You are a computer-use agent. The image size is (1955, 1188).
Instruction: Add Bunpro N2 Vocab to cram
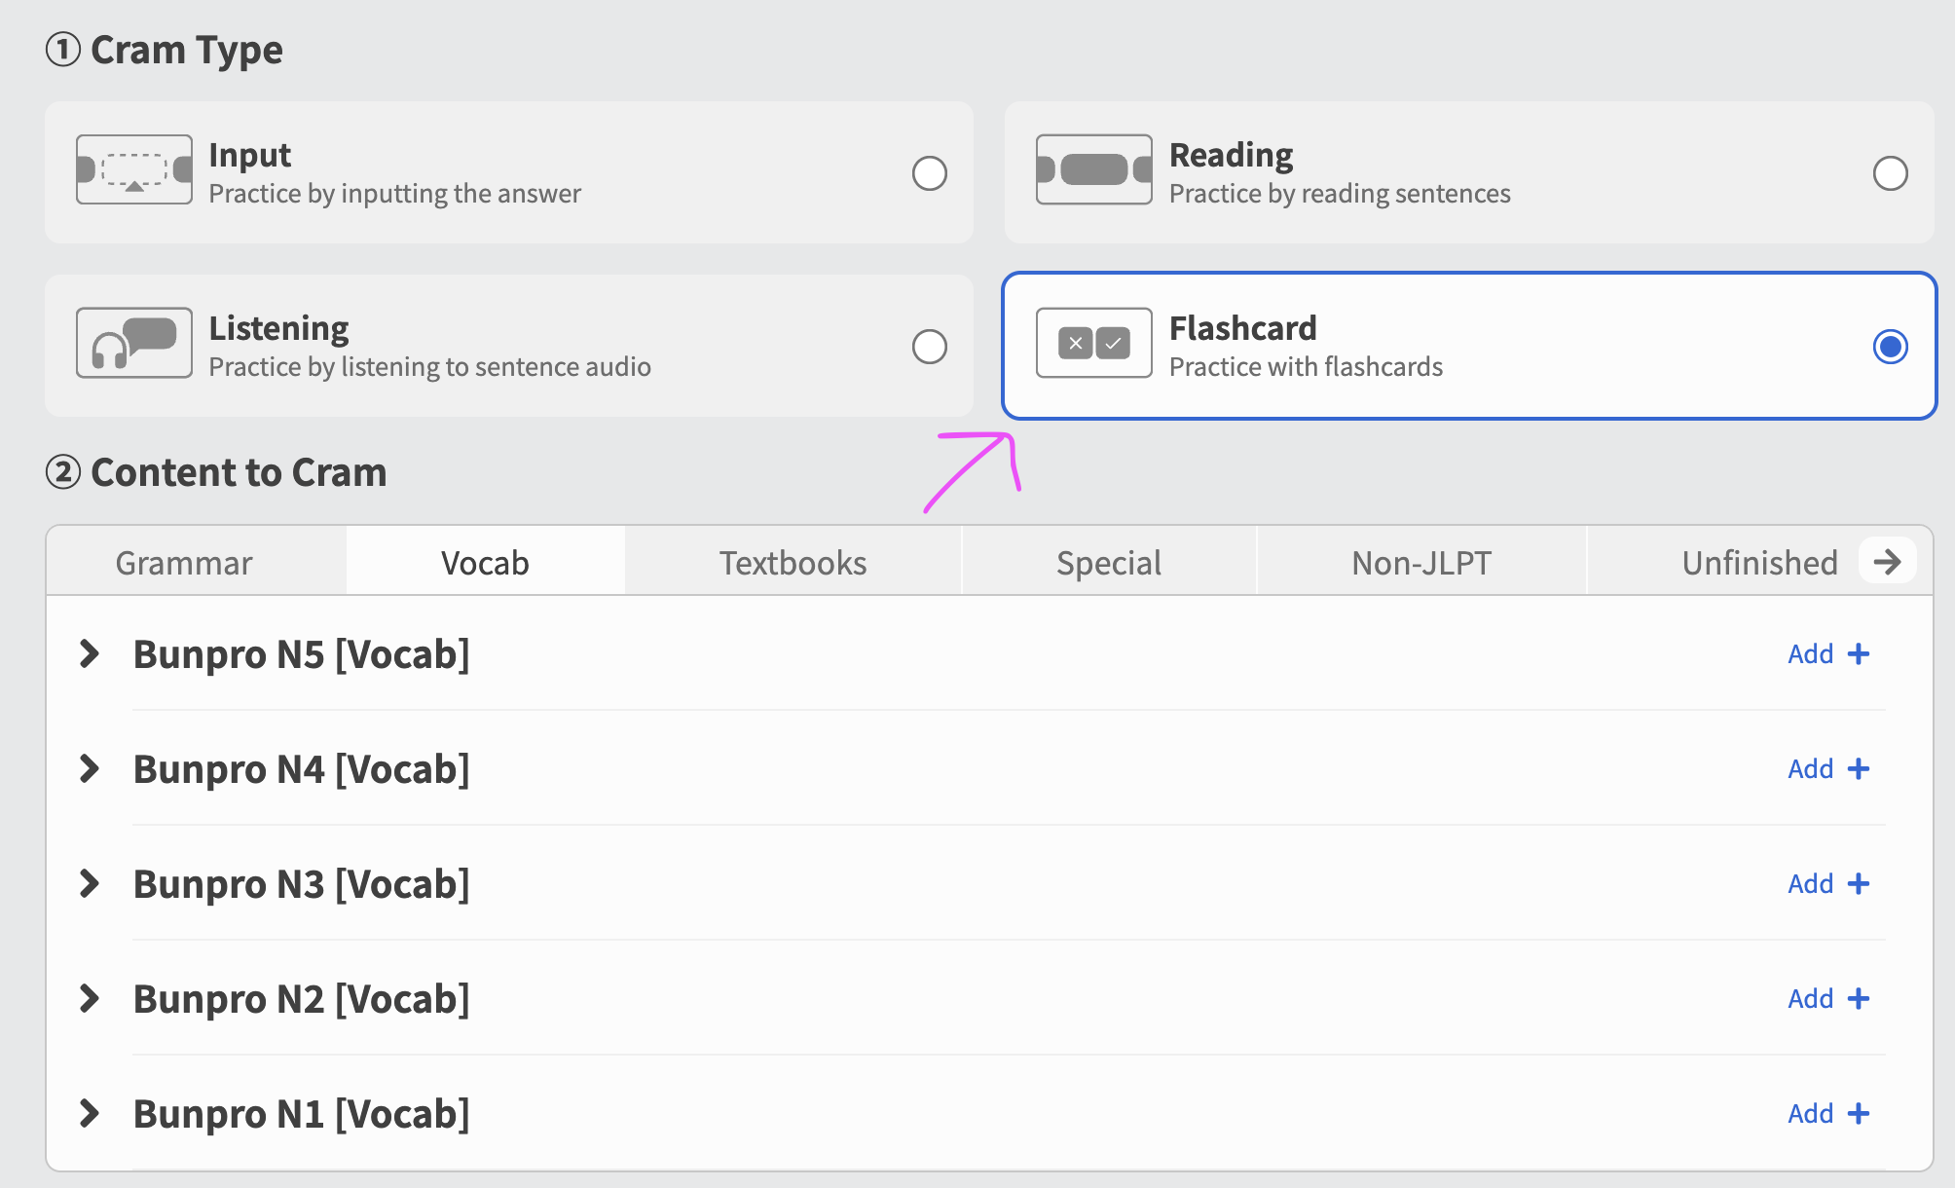point(1828,998)
